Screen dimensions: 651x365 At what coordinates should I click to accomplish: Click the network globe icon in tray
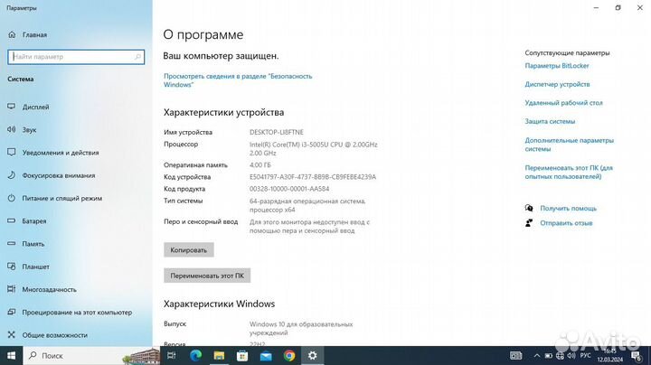(x=560, y=356)
